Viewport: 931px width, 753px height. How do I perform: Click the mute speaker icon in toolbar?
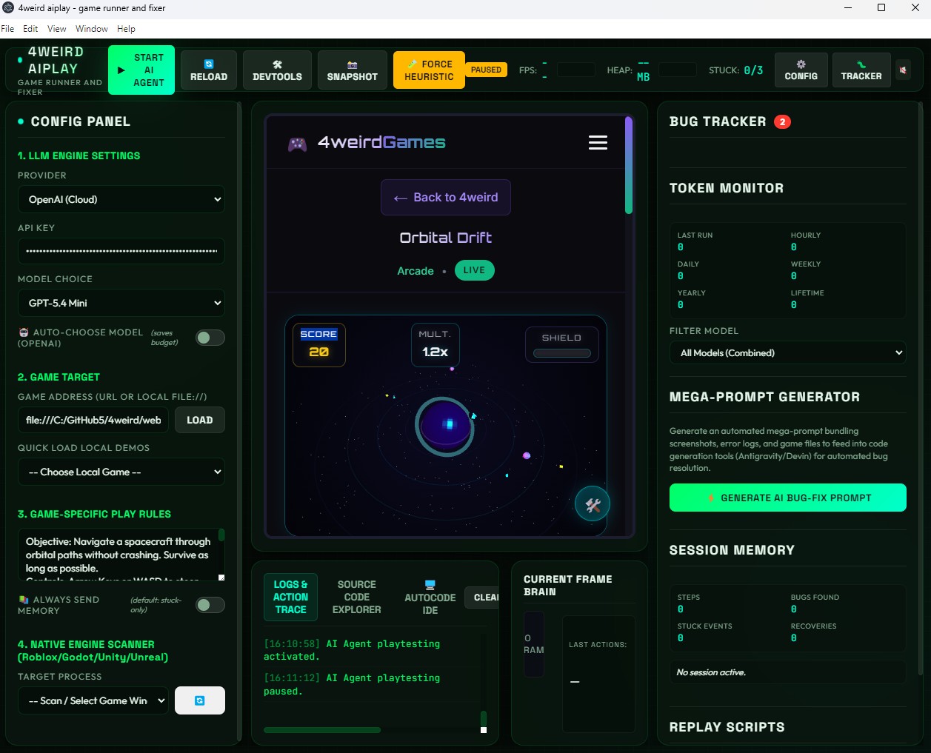[x=903, y=70]
